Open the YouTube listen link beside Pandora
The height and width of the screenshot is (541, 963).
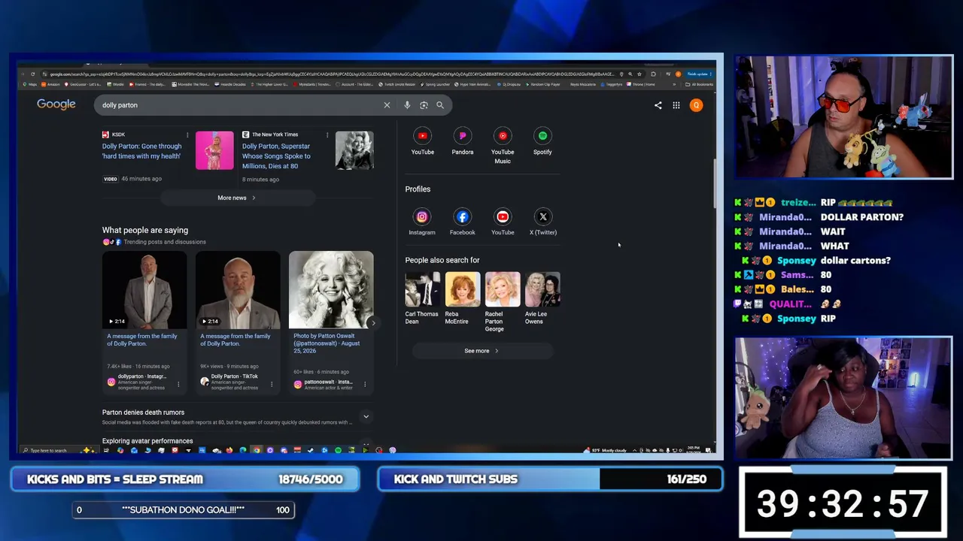pyautogui.click(x=422, y=142)
